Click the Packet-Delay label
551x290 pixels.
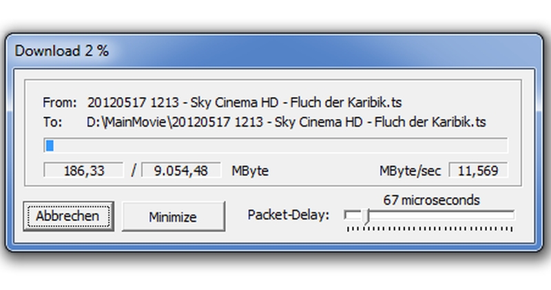[x=289, y=215]
